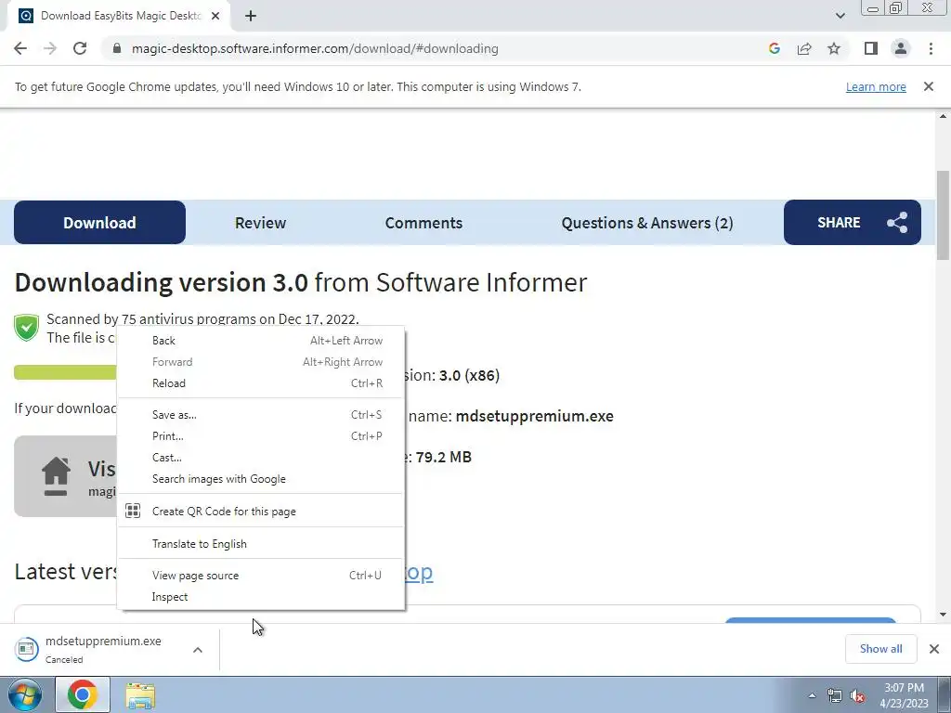Select Cast... from context menu
This screenshot has height=713, width=951.
tap(261, 457)
